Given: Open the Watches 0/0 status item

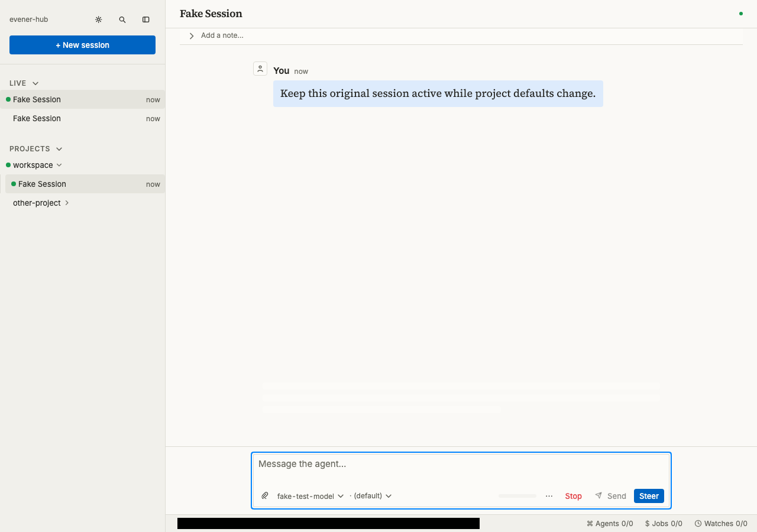Looking at the screenshot, I should point(721,524).
